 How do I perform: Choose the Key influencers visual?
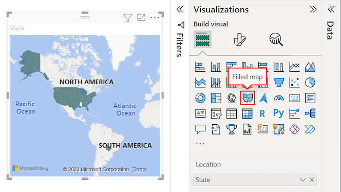[294, 113]
